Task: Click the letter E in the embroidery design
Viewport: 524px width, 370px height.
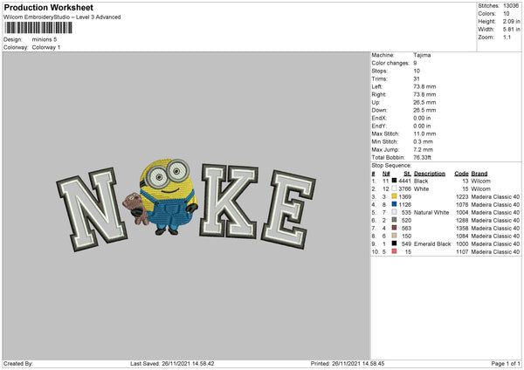Action: pyautogui.click(x=279, y=205)
